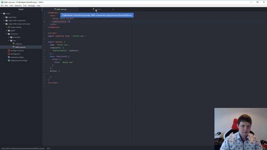Click the file path in the status bar
The image size is (267, 150).
coord(23,148)
